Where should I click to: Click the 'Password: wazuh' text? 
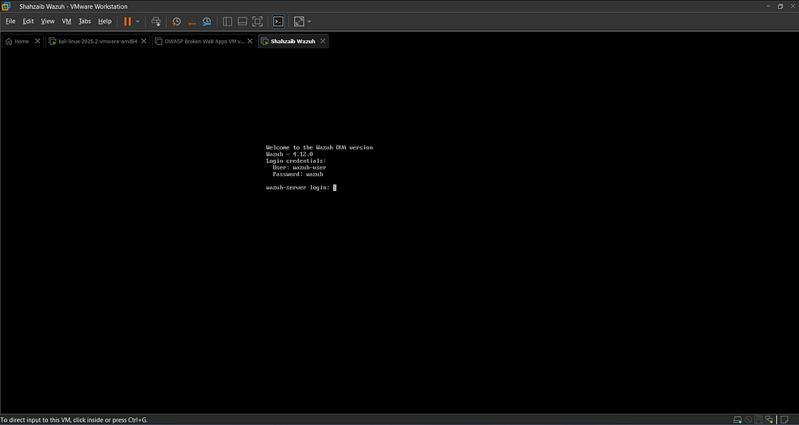pyautogui.click(x=297, y=174)
